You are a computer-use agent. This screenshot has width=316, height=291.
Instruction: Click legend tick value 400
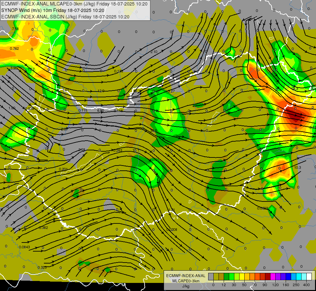[306, 285]
